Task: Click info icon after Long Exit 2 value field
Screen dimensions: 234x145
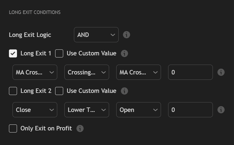Action: click(x=221, y=110)
